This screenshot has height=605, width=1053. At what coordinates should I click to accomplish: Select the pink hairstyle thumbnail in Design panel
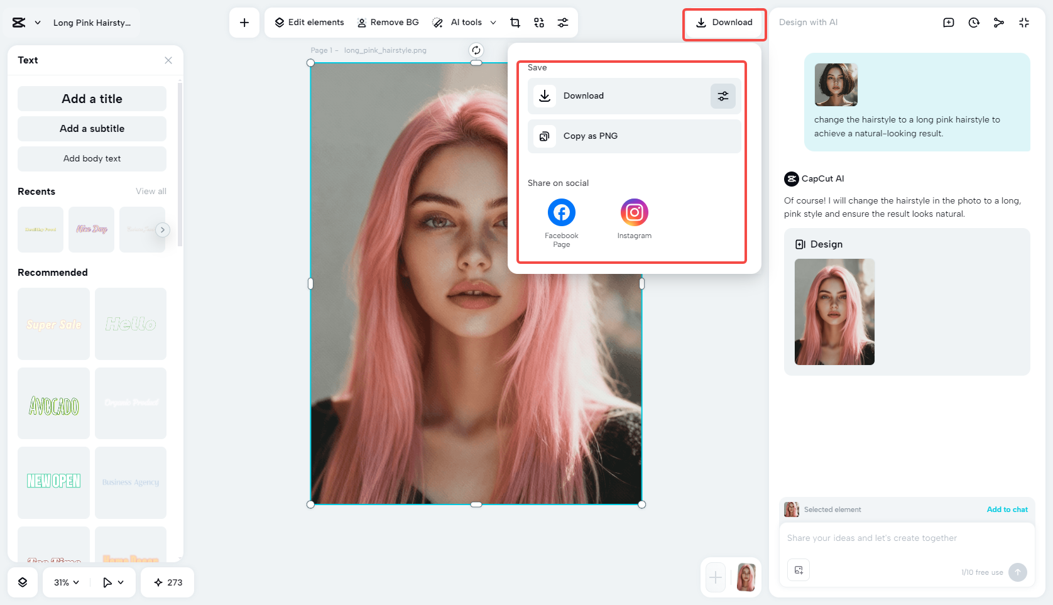coord(834,312)
